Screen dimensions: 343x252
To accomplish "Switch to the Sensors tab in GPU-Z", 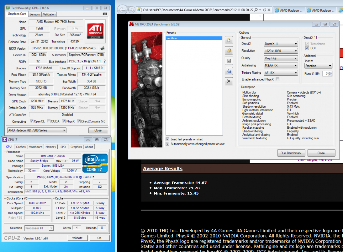I will pos(35,14).
